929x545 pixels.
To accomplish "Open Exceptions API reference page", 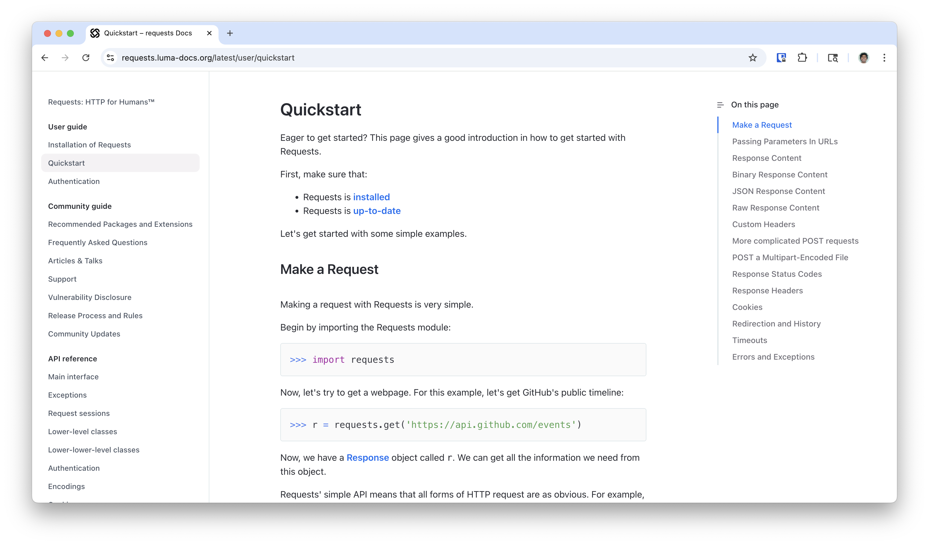I will 68,395.
